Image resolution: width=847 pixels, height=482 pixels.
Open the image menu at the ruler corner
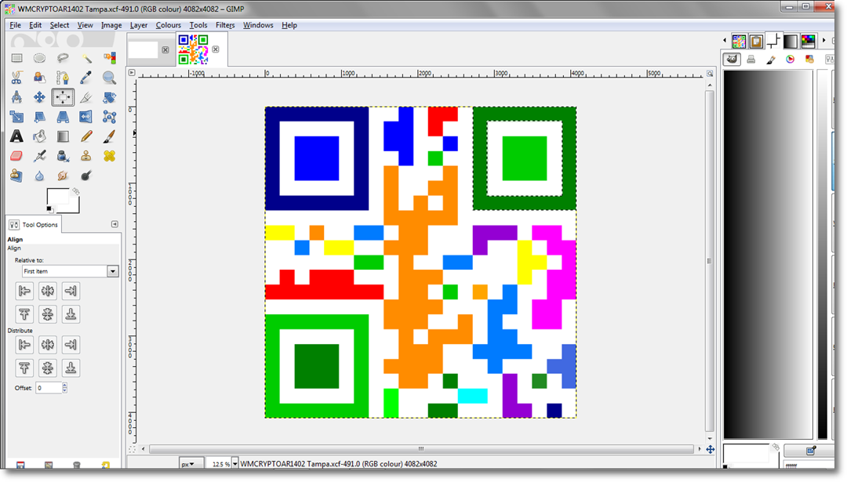131,72
